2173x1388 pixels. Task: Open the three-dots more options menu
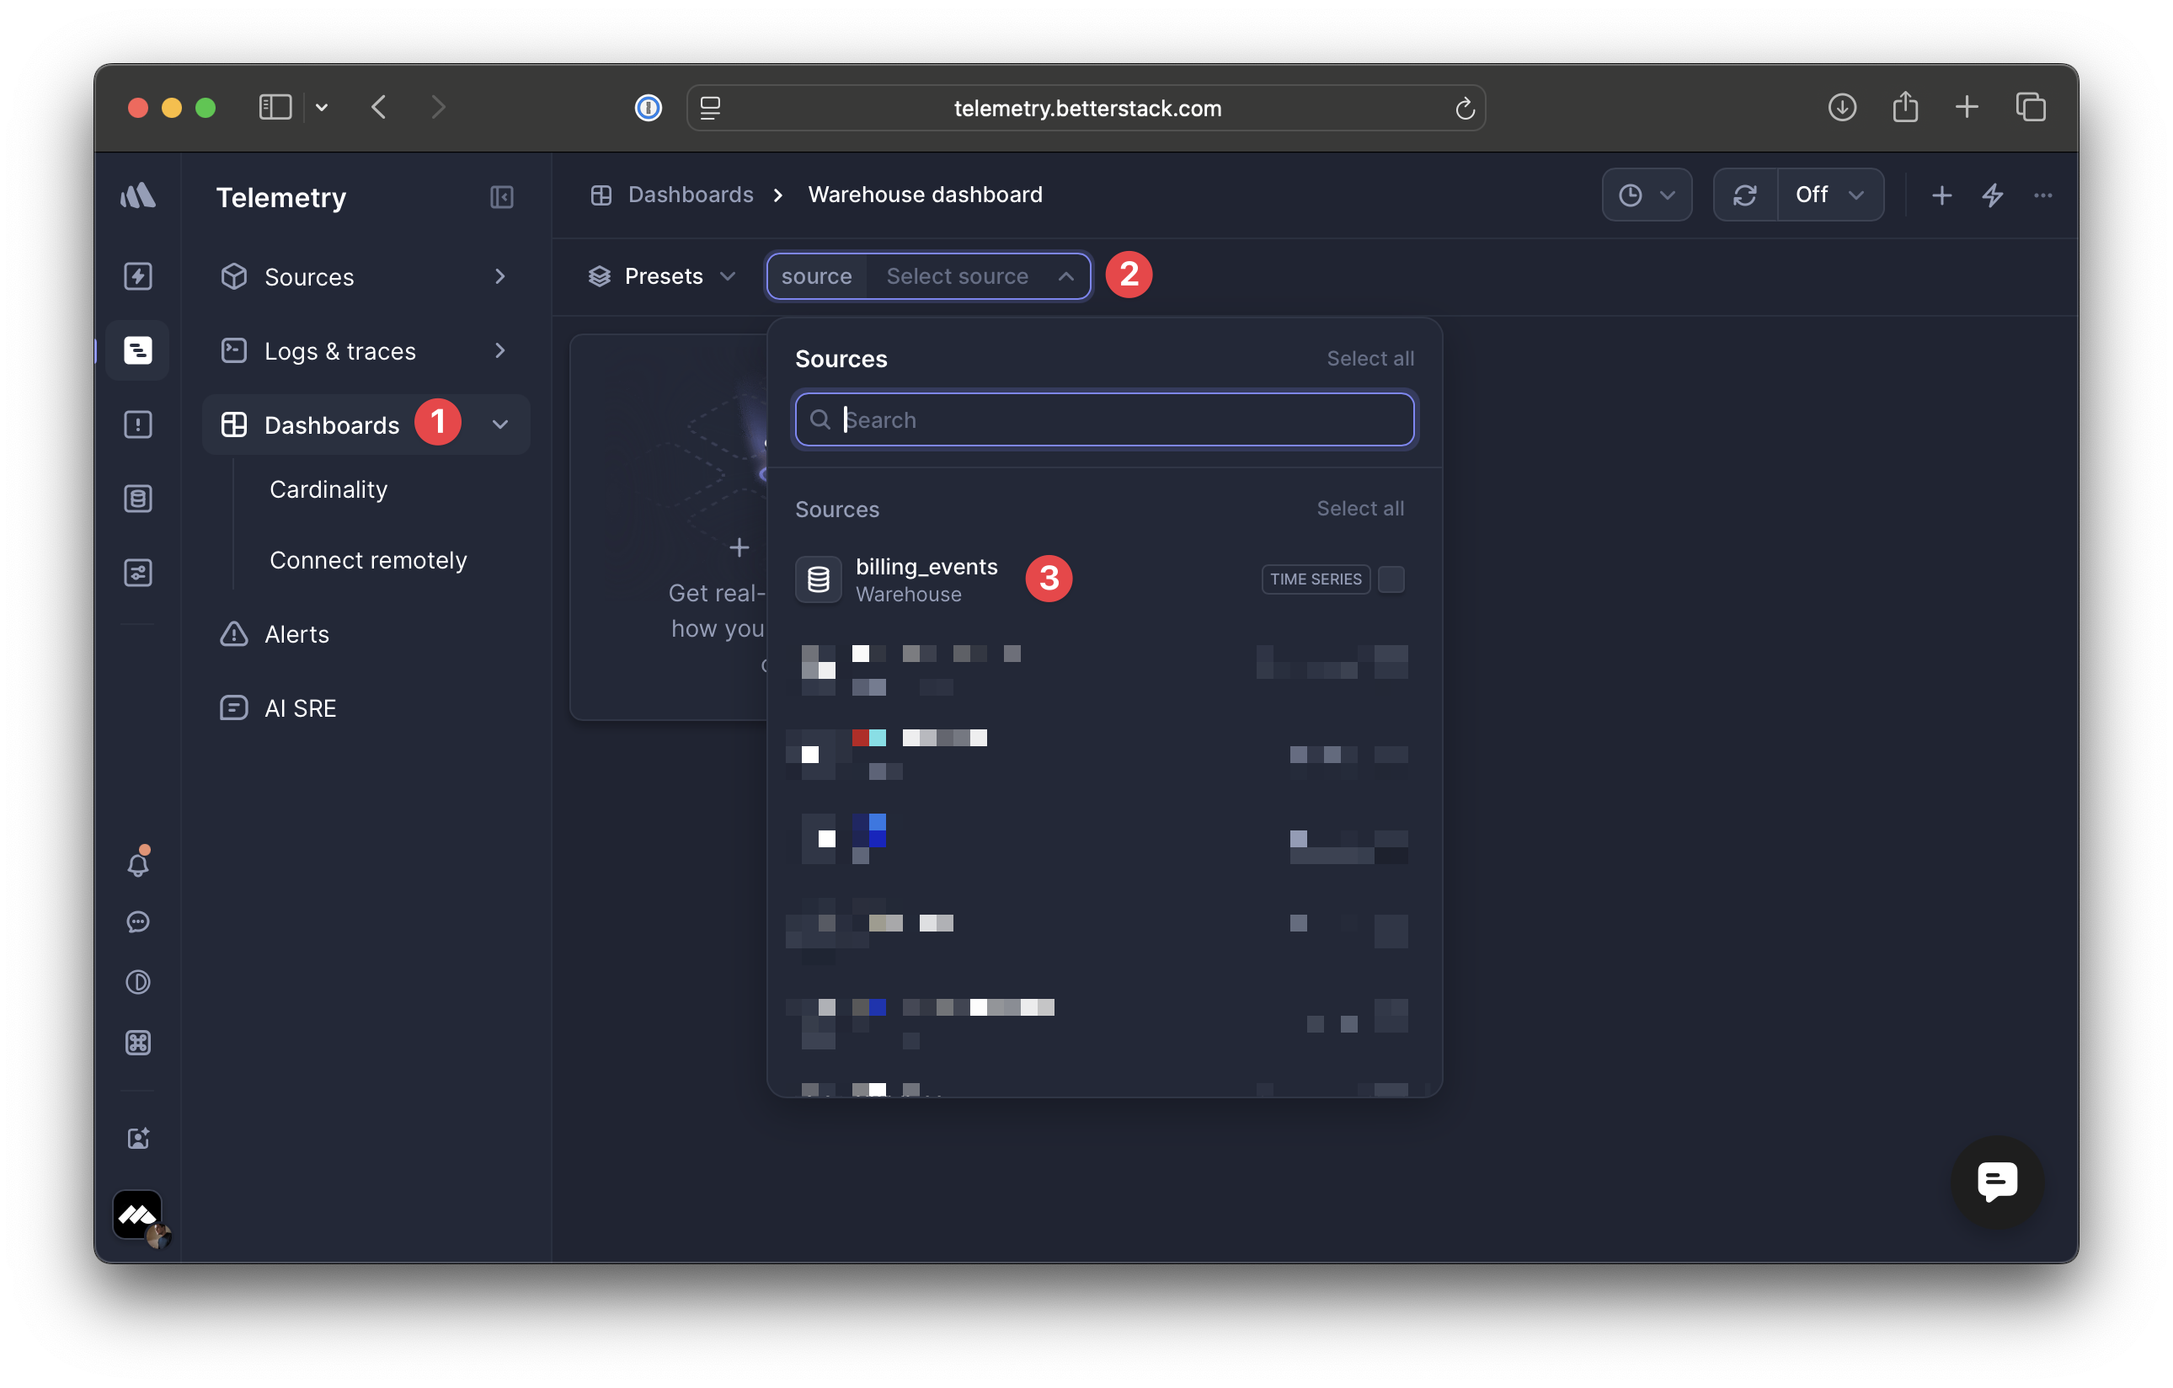[2043, 195]
